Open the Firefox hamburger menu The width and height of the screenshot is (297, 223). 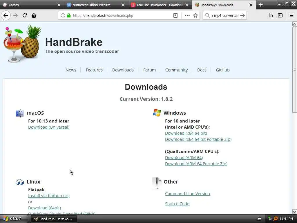pyautogui.click(x=291, y=15)
